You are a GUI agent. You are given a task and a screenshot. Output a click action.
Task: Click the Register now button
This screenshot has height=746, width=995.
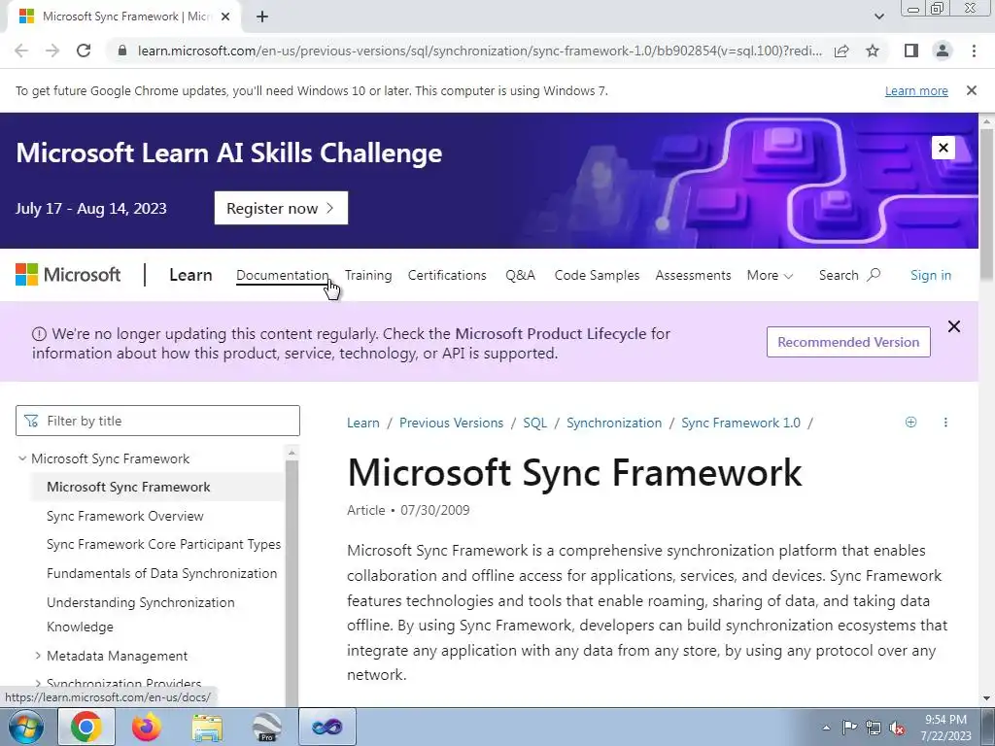click(281, 208)
